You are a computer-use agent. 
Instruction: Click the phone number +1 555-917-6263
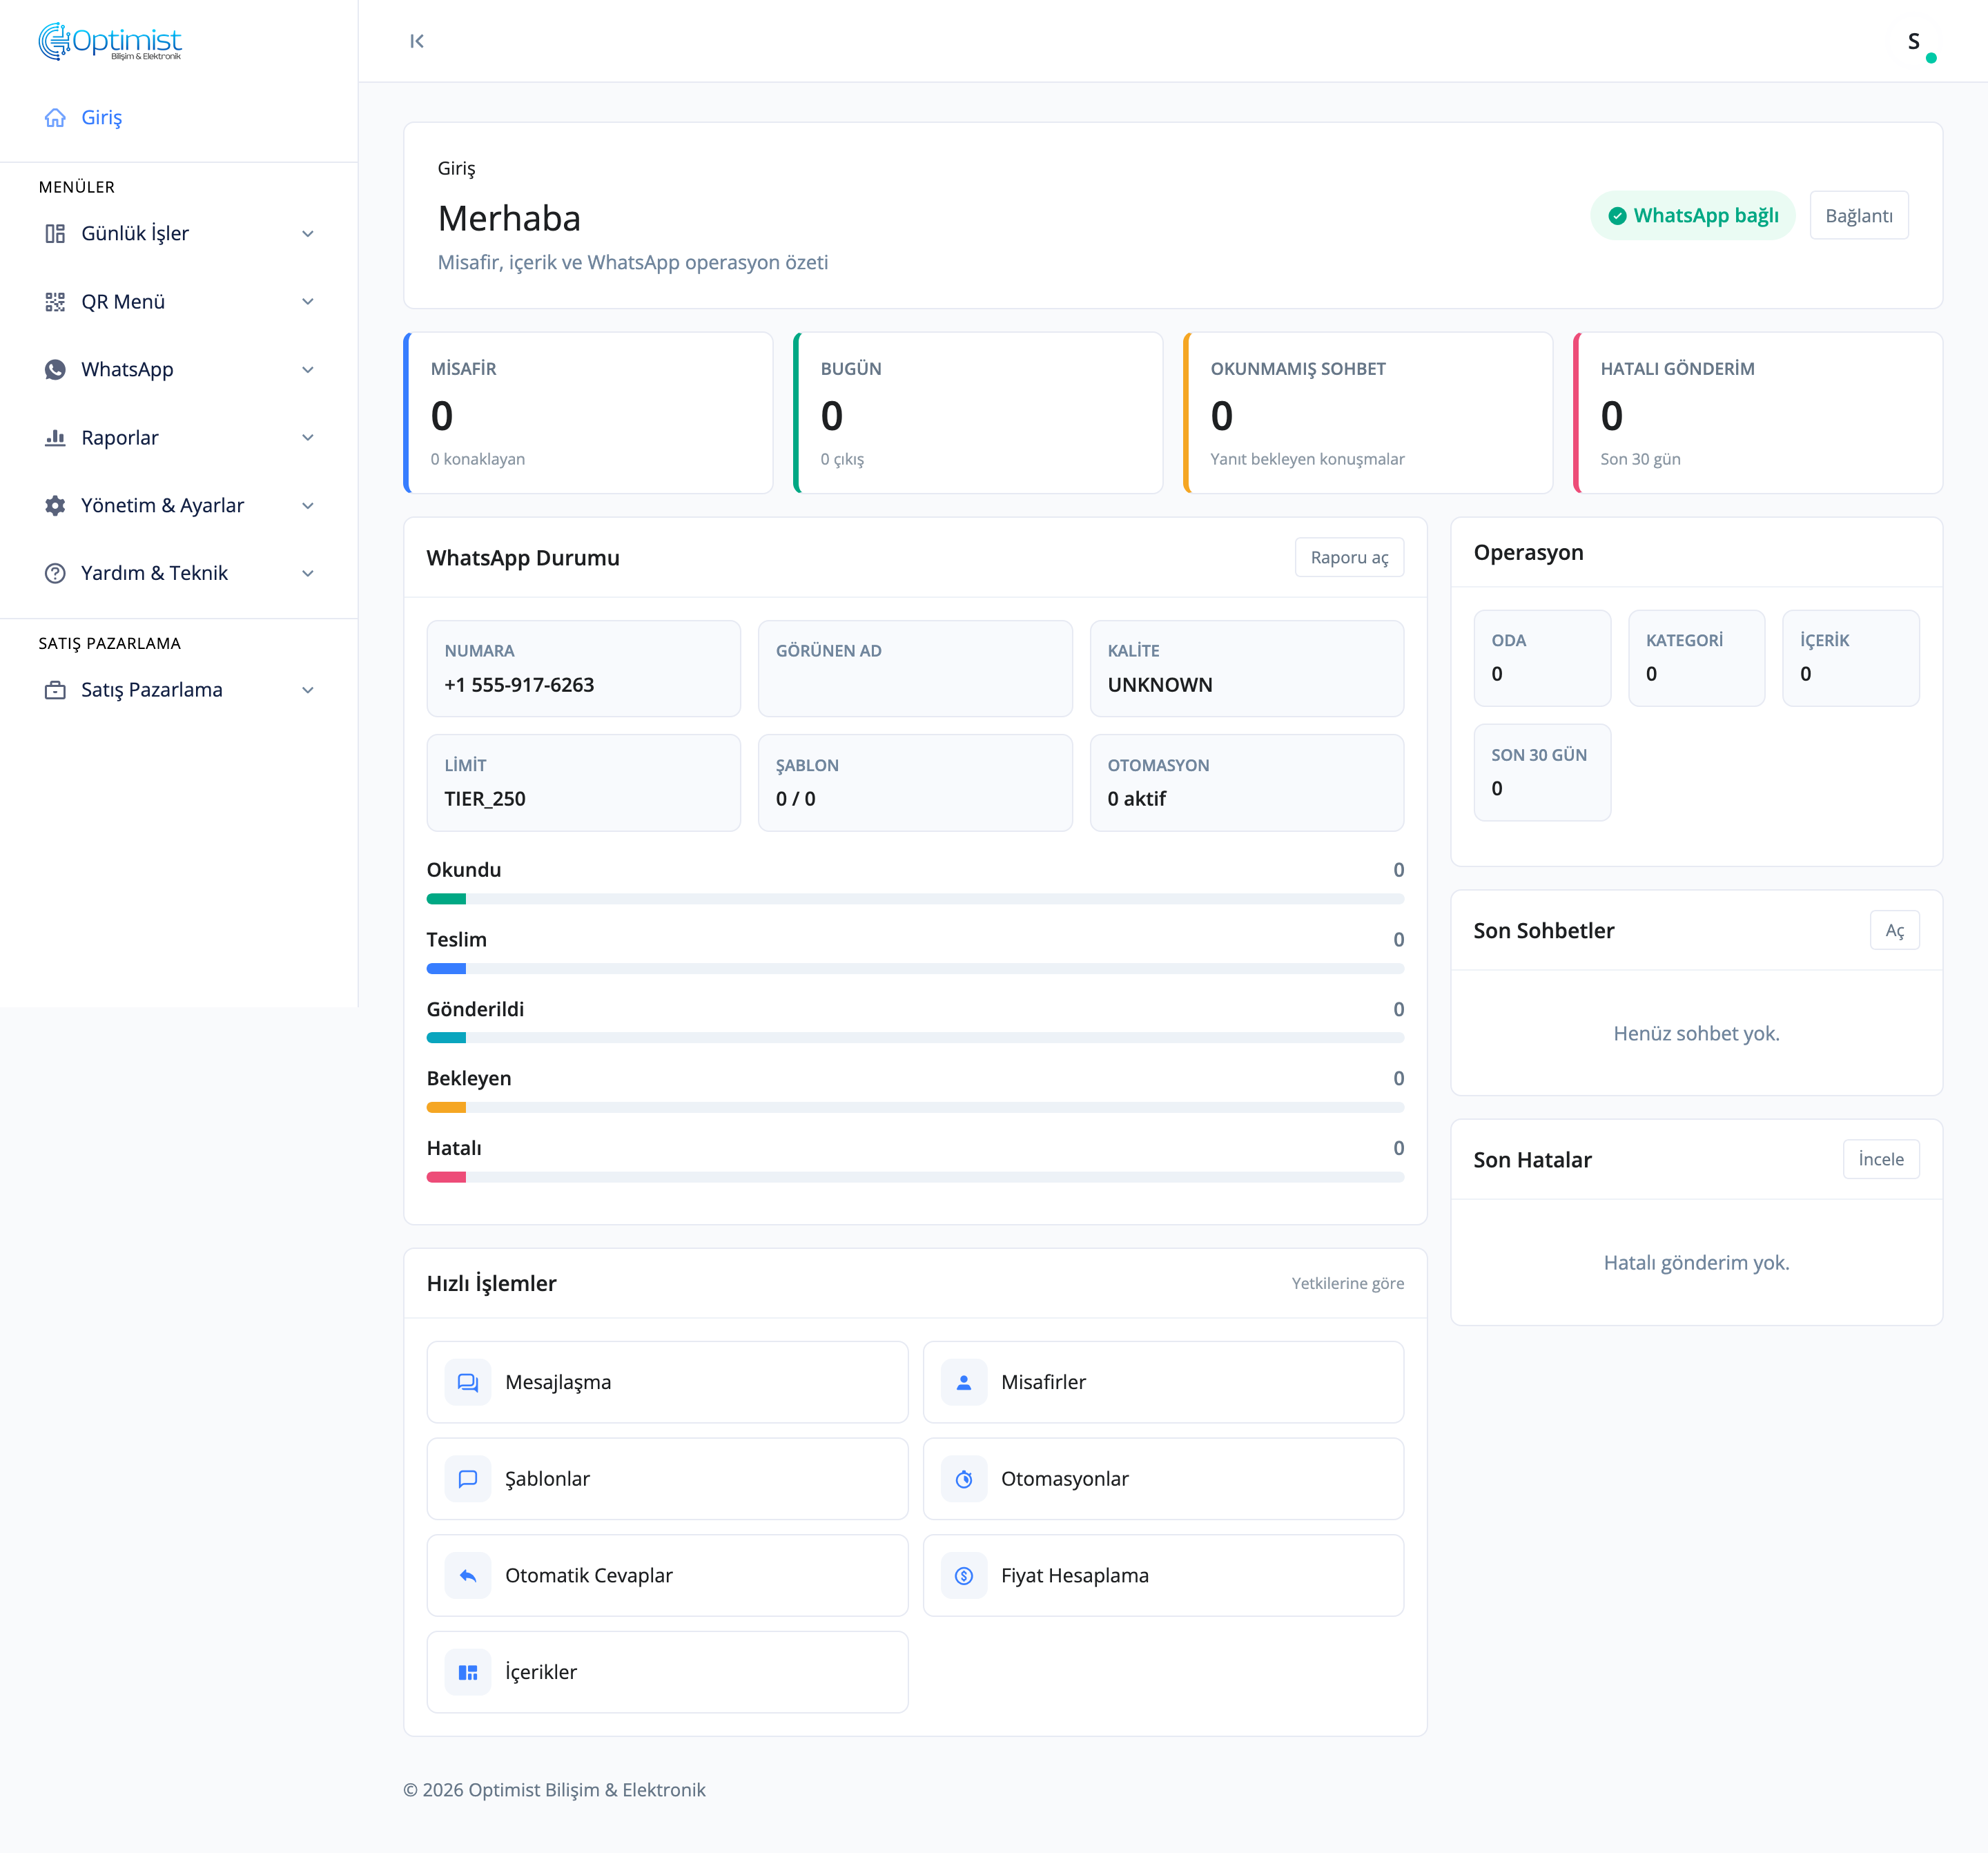[x=519, y=685]
